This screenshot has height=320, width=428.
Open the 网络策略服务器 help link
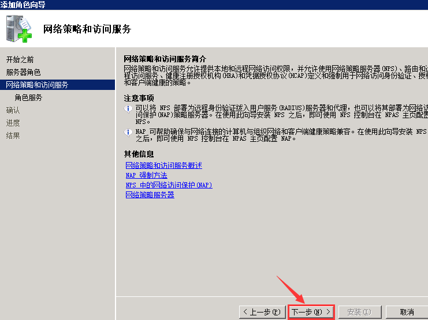click(x=150, y=195)
